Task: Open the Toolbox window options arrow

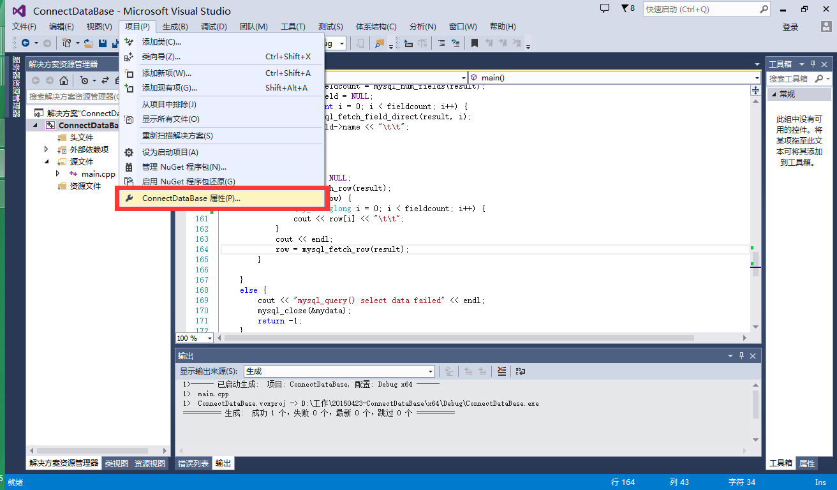Action: pyautogui.click(x=801, y=64)
